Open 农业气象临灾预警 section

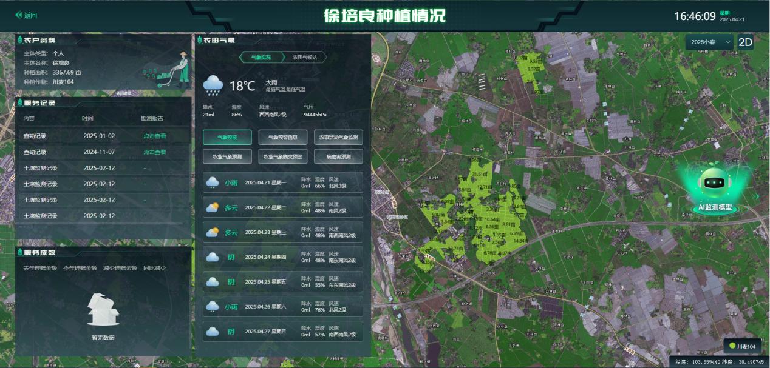pos(283,156)
